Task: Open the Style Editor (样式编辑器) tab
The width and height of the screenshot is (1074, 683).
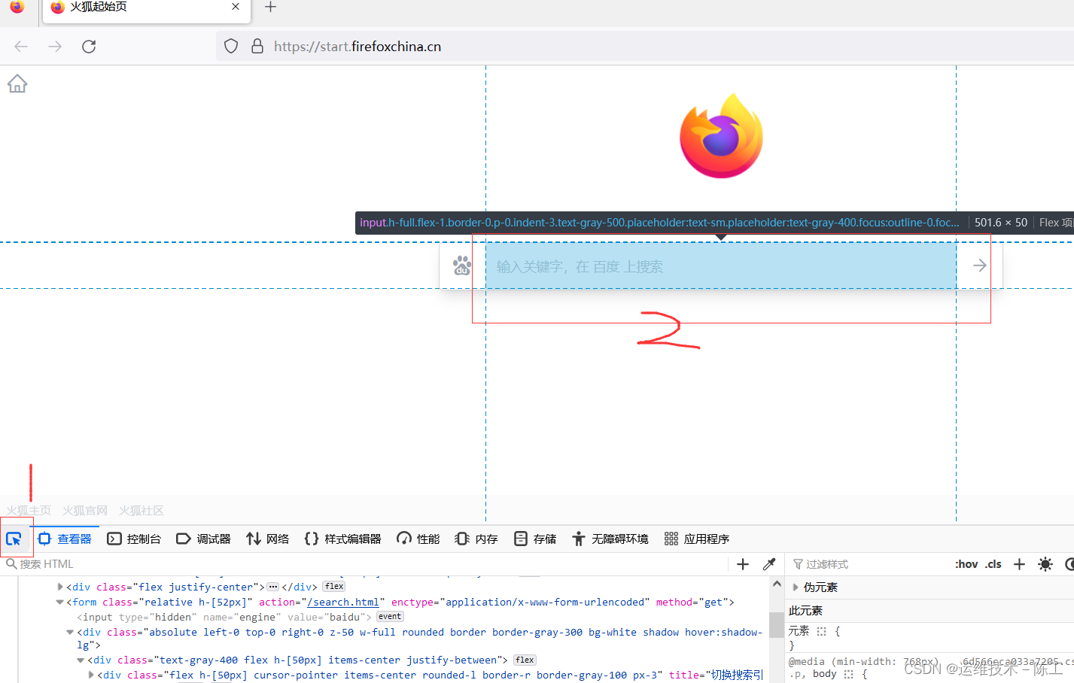Action: [x=343, y=539]
